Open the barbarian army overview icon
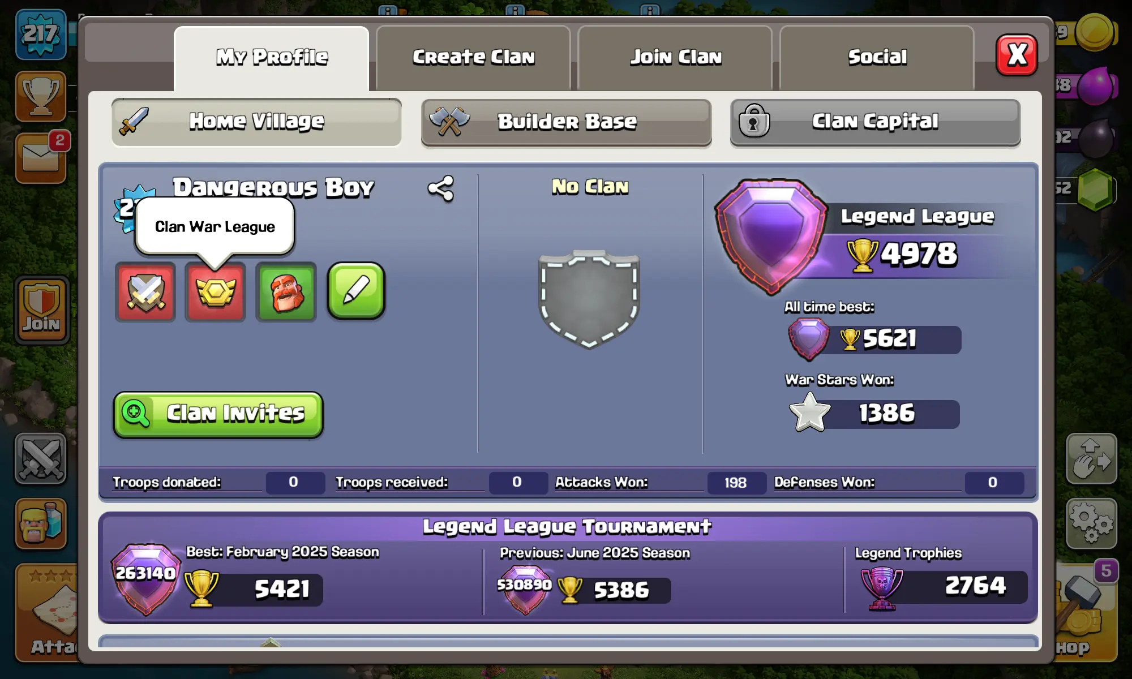 point(41,524)
